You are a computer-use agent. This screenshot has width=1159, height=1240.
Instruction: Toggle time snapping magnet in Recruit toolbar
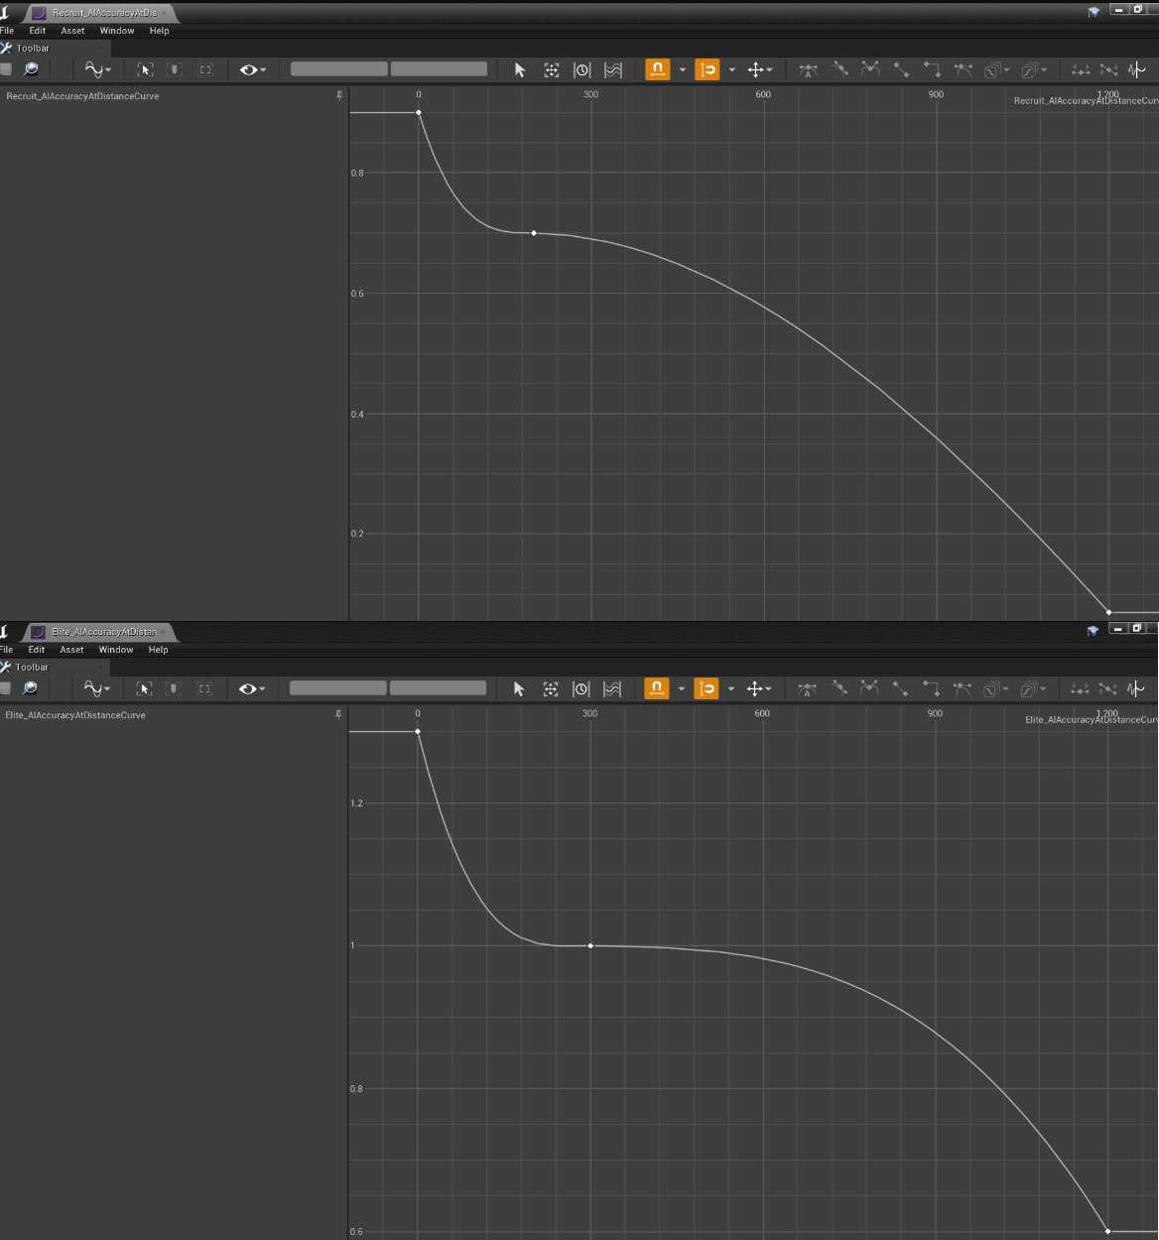tap(657, 69)
